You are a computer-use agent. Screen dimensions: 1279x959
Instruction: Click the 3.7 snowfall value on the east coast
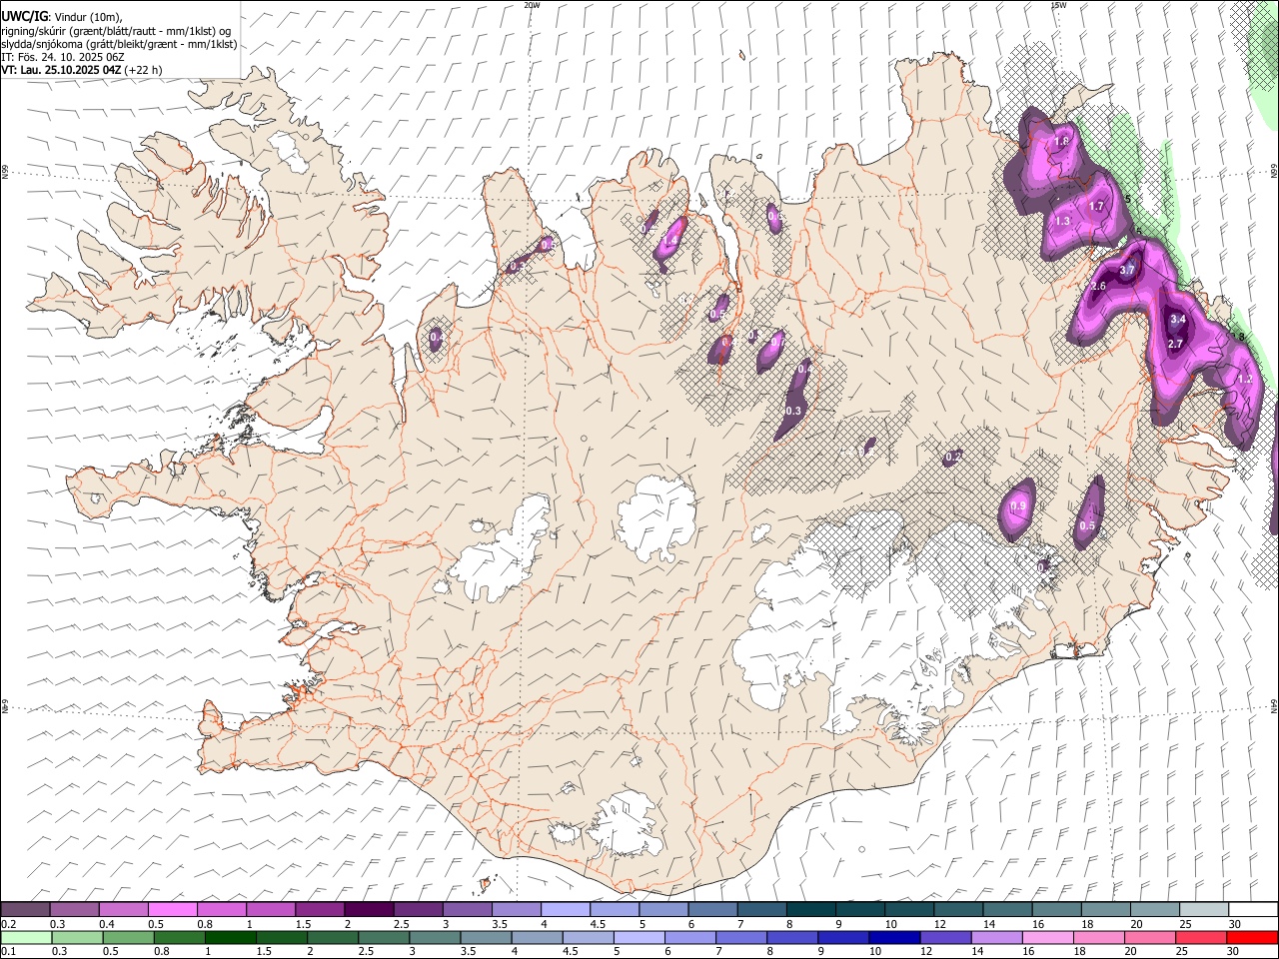(1127, 271)
